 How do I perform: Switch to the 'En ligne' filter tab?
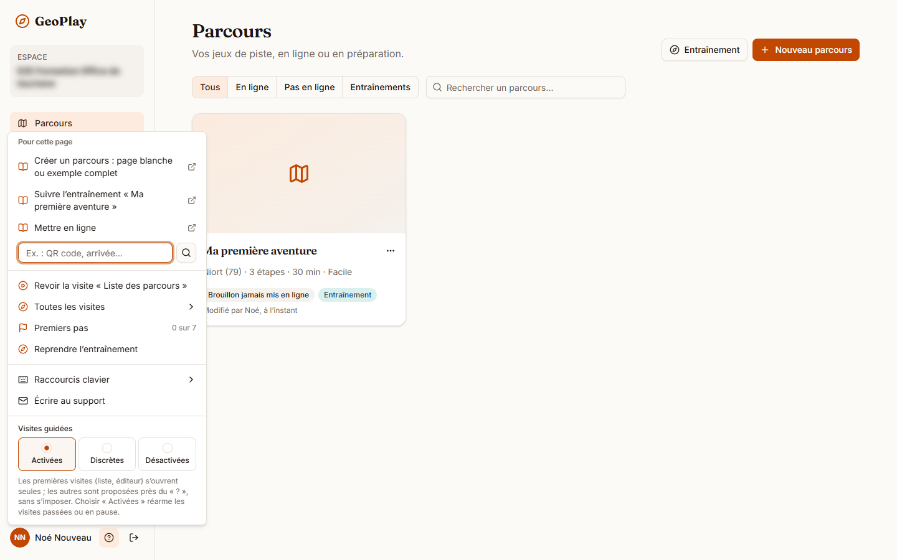(x=252, y=87)
